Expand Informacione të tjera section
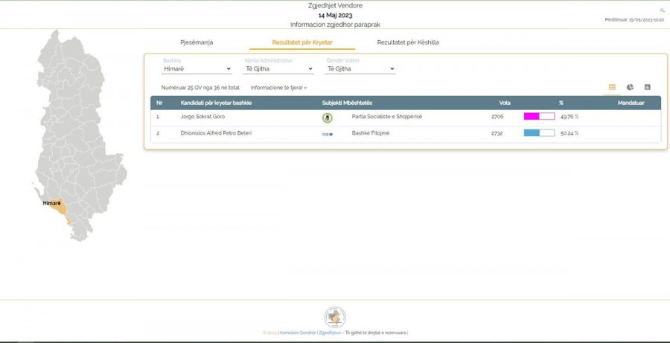Screen dimensions: 670x343 click(x=278, y=88)
